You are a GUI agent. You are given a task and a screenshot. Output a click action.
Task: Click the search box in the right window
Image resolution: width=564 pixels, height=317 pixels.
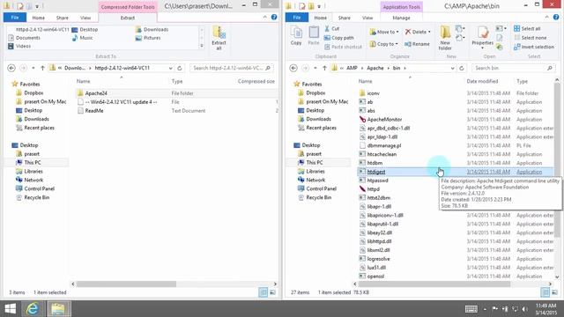tap(514, 68)
